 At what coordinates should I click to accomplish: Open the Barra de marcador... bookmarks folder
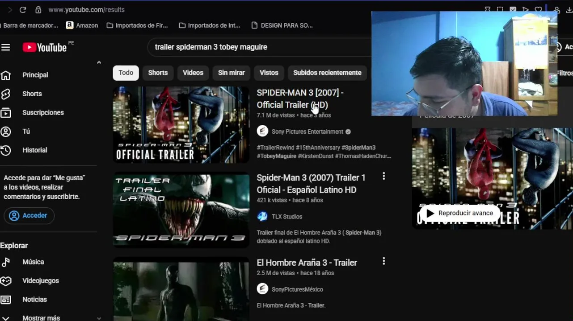point(29,25)
